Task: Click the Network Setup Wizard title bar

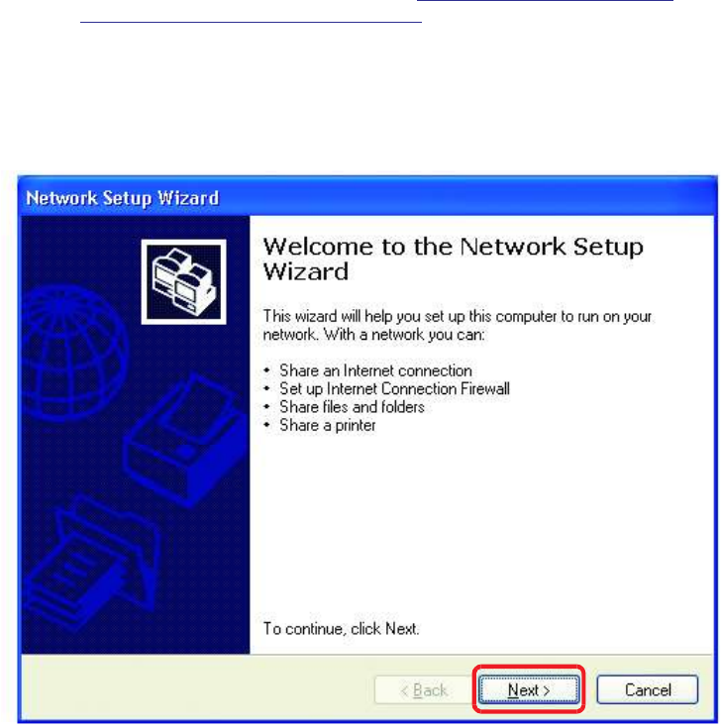Action: pos(366,197)
